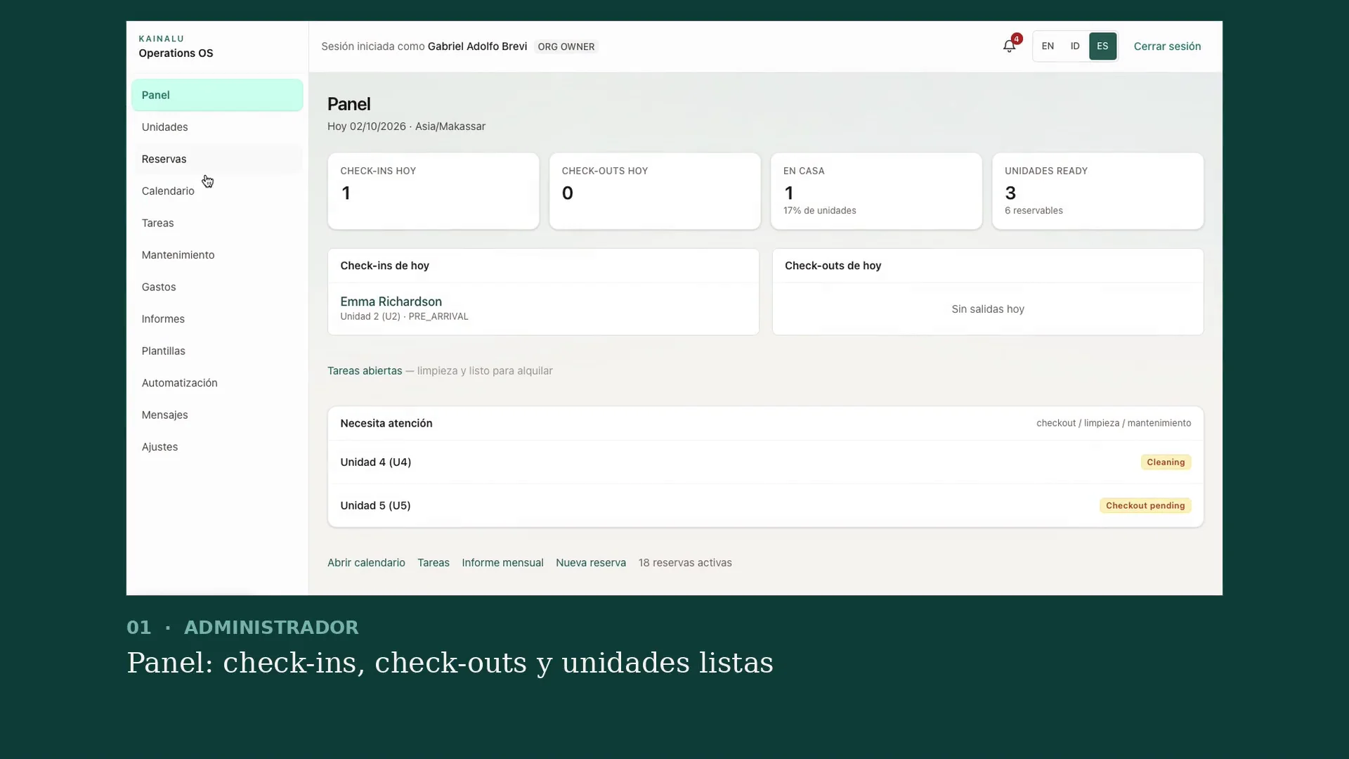Select the ES language button

1102,46
